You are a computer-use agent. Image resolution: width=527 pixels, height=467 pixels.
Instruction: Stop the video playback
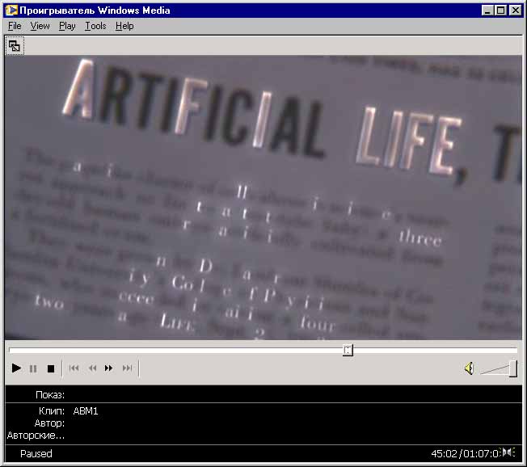50,368
